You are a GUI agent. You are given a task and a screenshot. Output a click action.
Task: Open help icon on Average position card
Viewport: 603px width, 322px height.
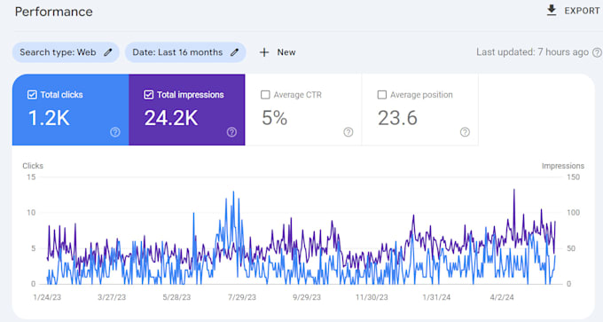coord(465,132)
